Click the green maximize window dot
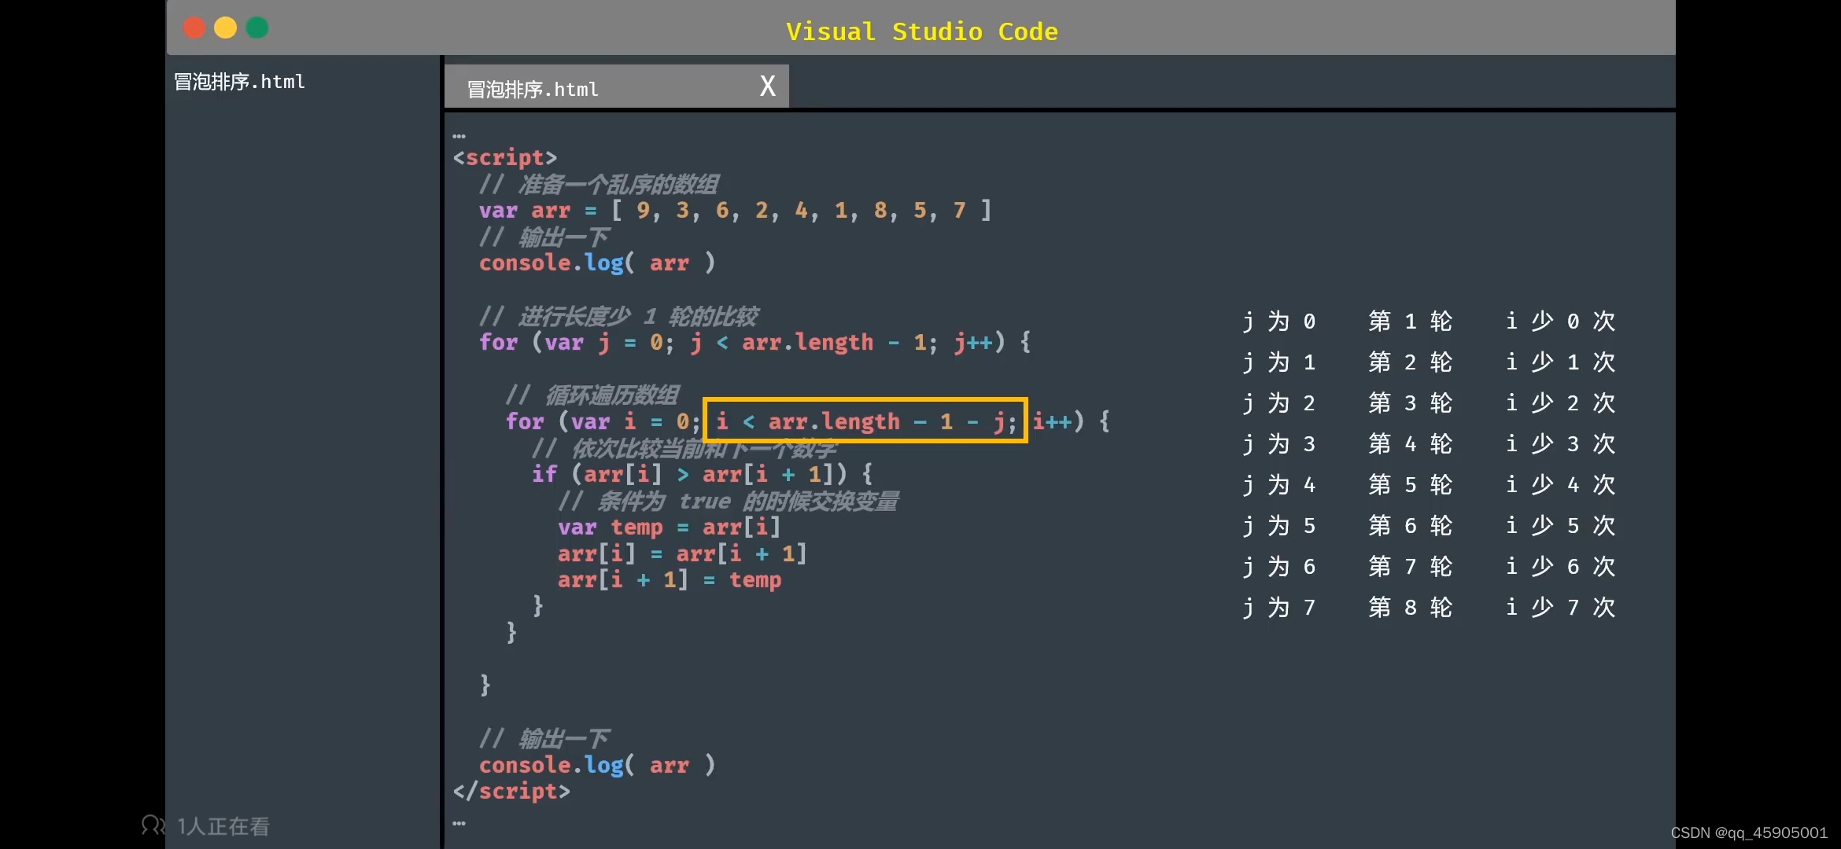Viewport: 1841px width, 849px height. [x=257, y=28]
